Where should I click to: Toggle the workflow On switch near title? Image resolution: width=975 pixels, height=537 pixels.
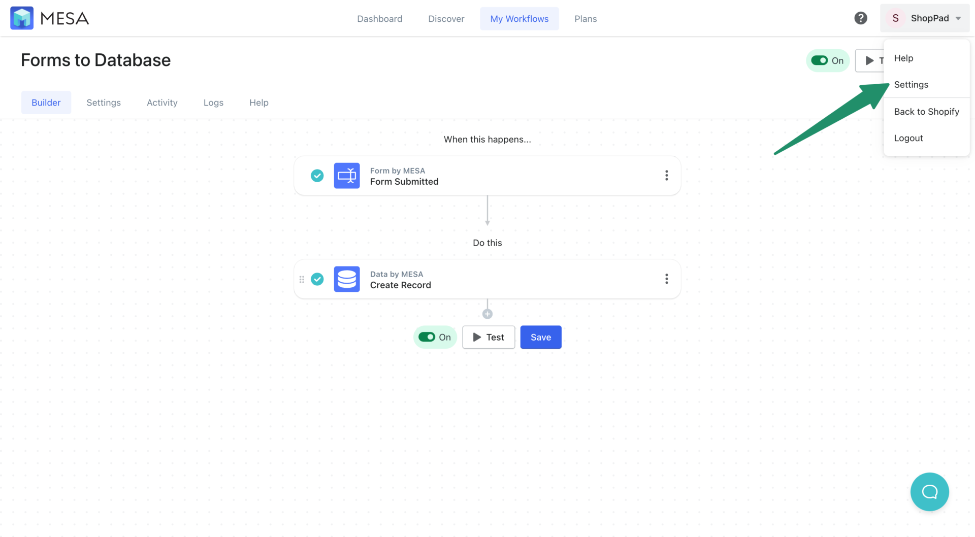point(820,60)
